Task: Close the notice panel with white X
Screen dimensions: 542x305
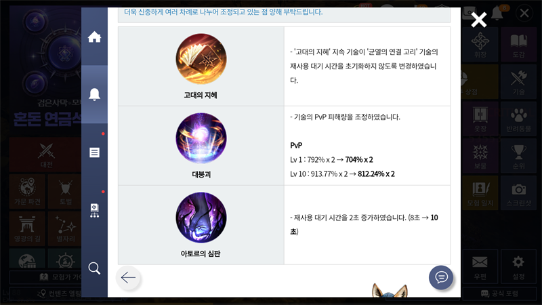Action: [479, 20]
